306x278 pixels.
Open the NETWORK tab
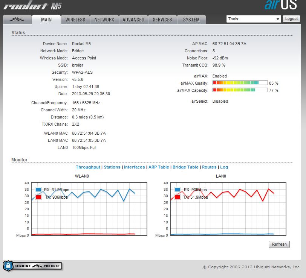point(104,20)
